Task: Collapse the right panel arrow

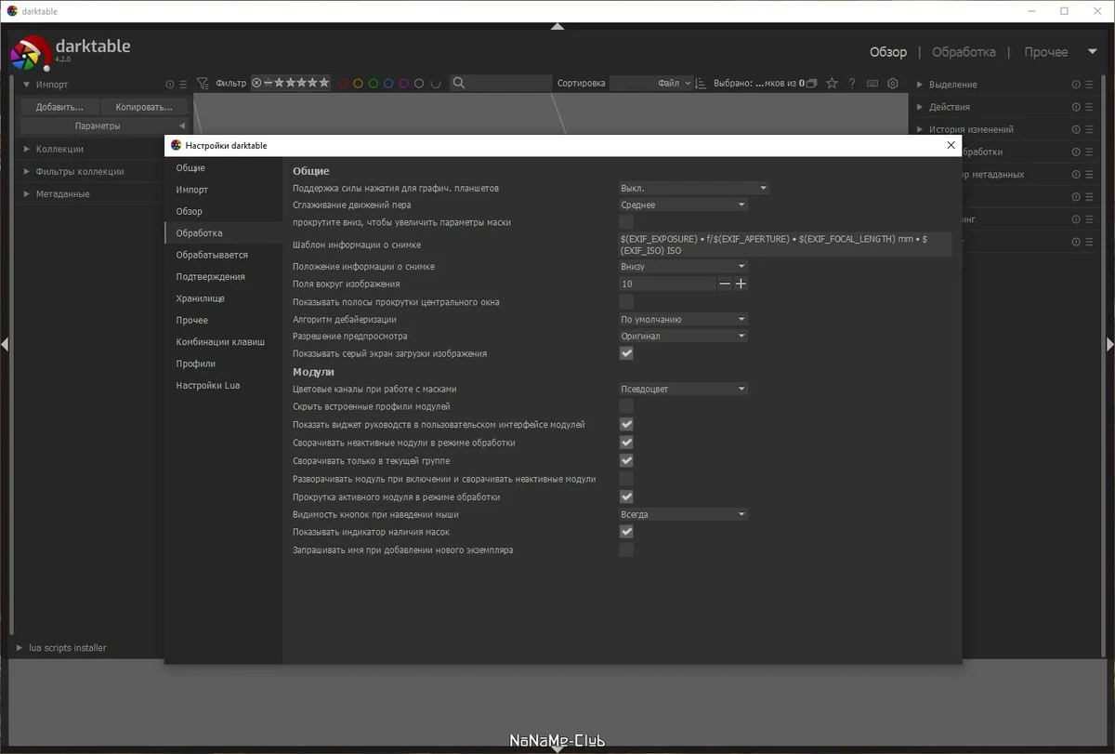Action: pyautogui.click(x=1109, y=344)
